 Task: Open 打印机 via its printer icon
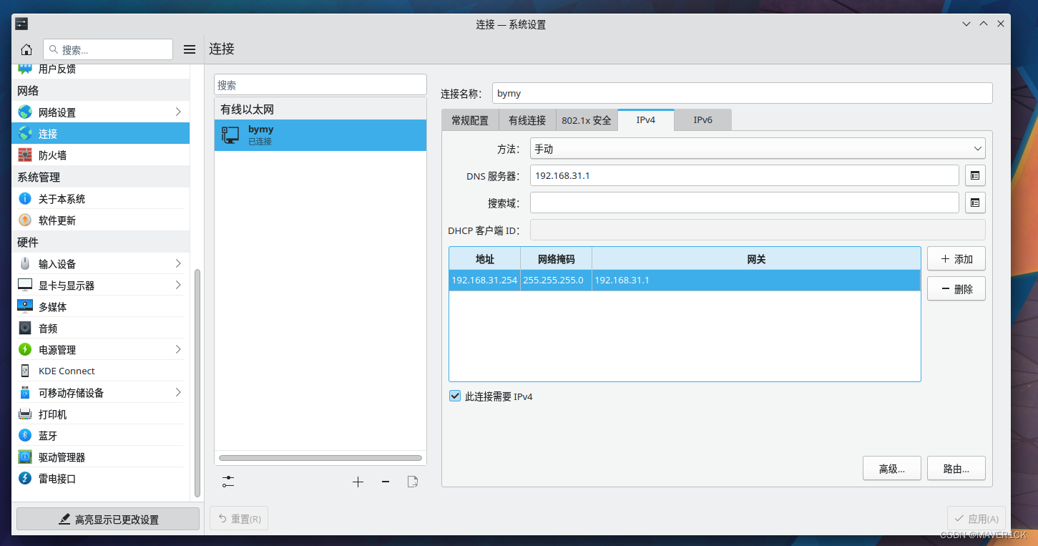[25, 414]
